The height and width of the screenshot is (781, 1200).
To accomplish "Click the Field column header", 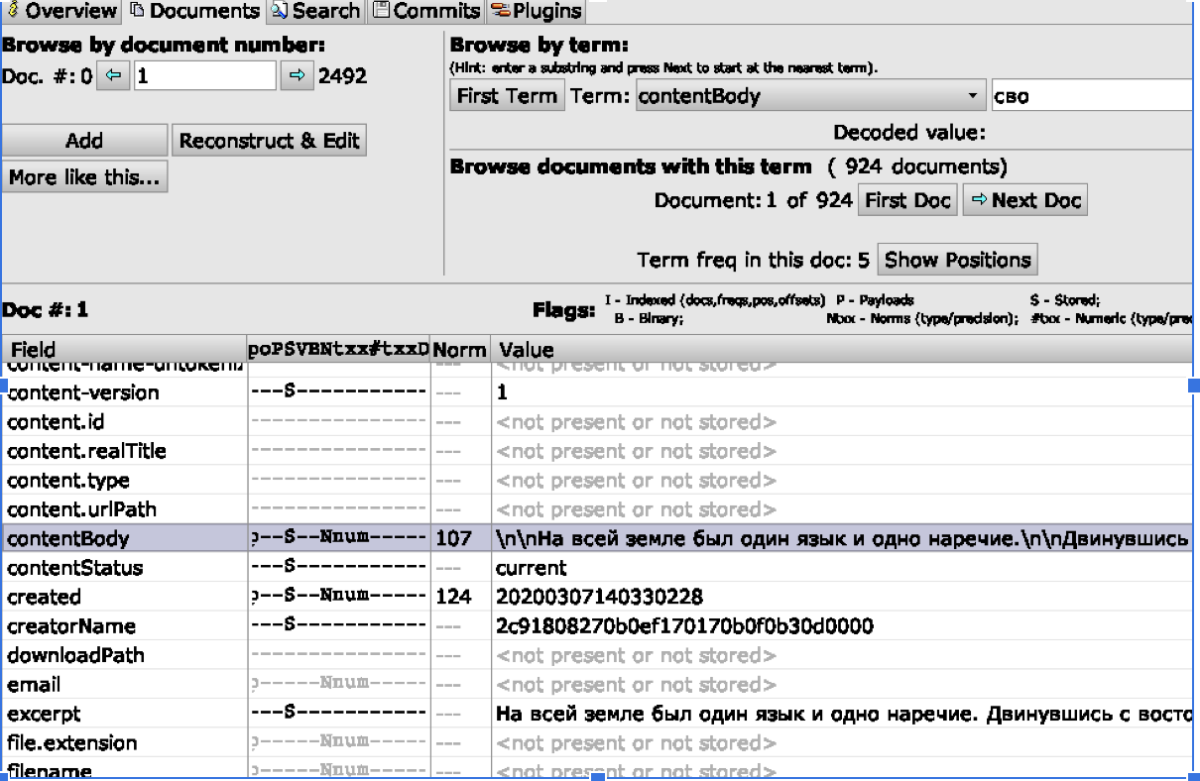I will 124,350.
